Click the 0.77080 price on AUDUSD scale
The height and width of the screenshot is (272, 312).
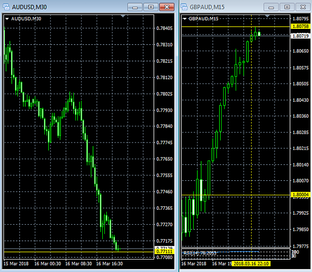pos(164,258)
